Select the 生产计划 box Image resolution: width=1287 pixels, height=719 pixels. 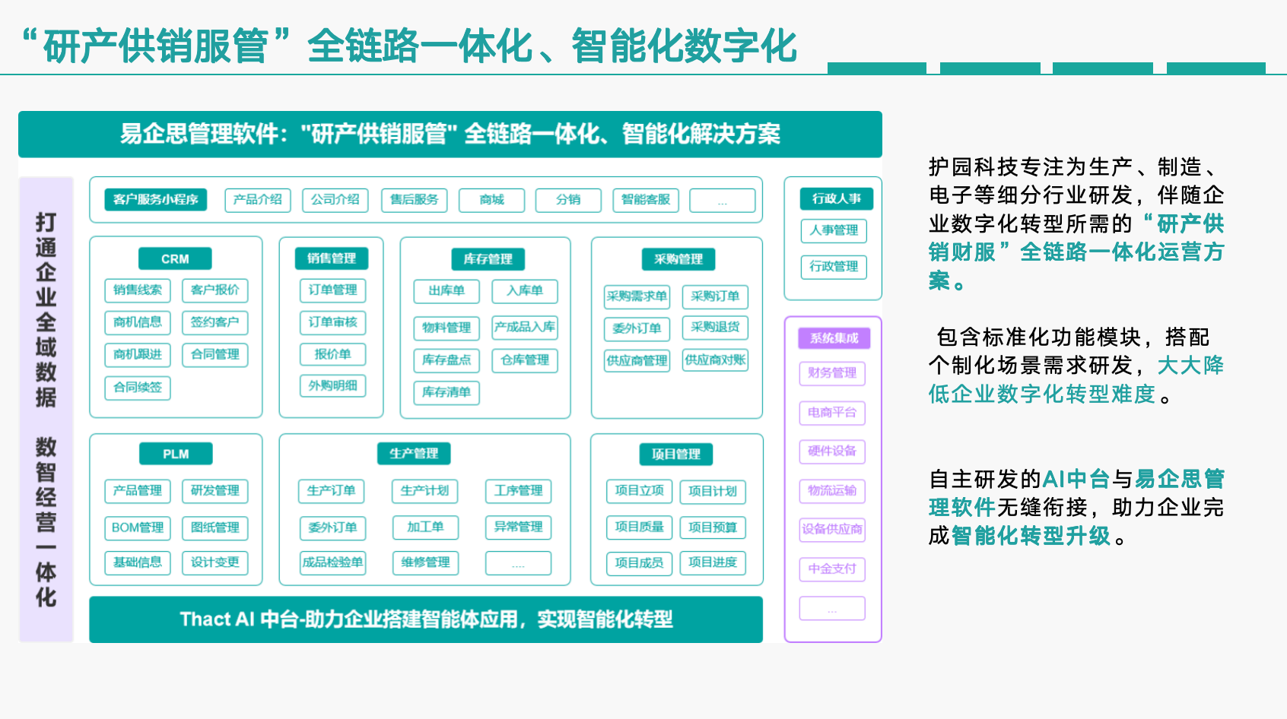click(425, 491)
